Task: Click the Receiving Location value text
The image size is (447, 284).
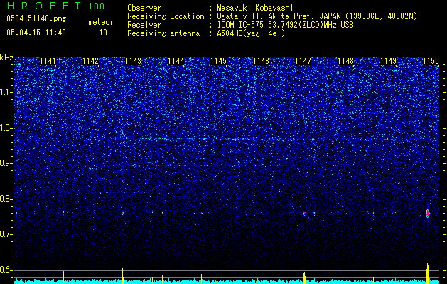Action: coord(317,16)
